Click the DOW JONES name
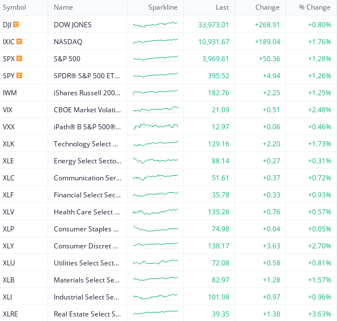The width and height of the screenshot is (337, 321). coord(72,25)
